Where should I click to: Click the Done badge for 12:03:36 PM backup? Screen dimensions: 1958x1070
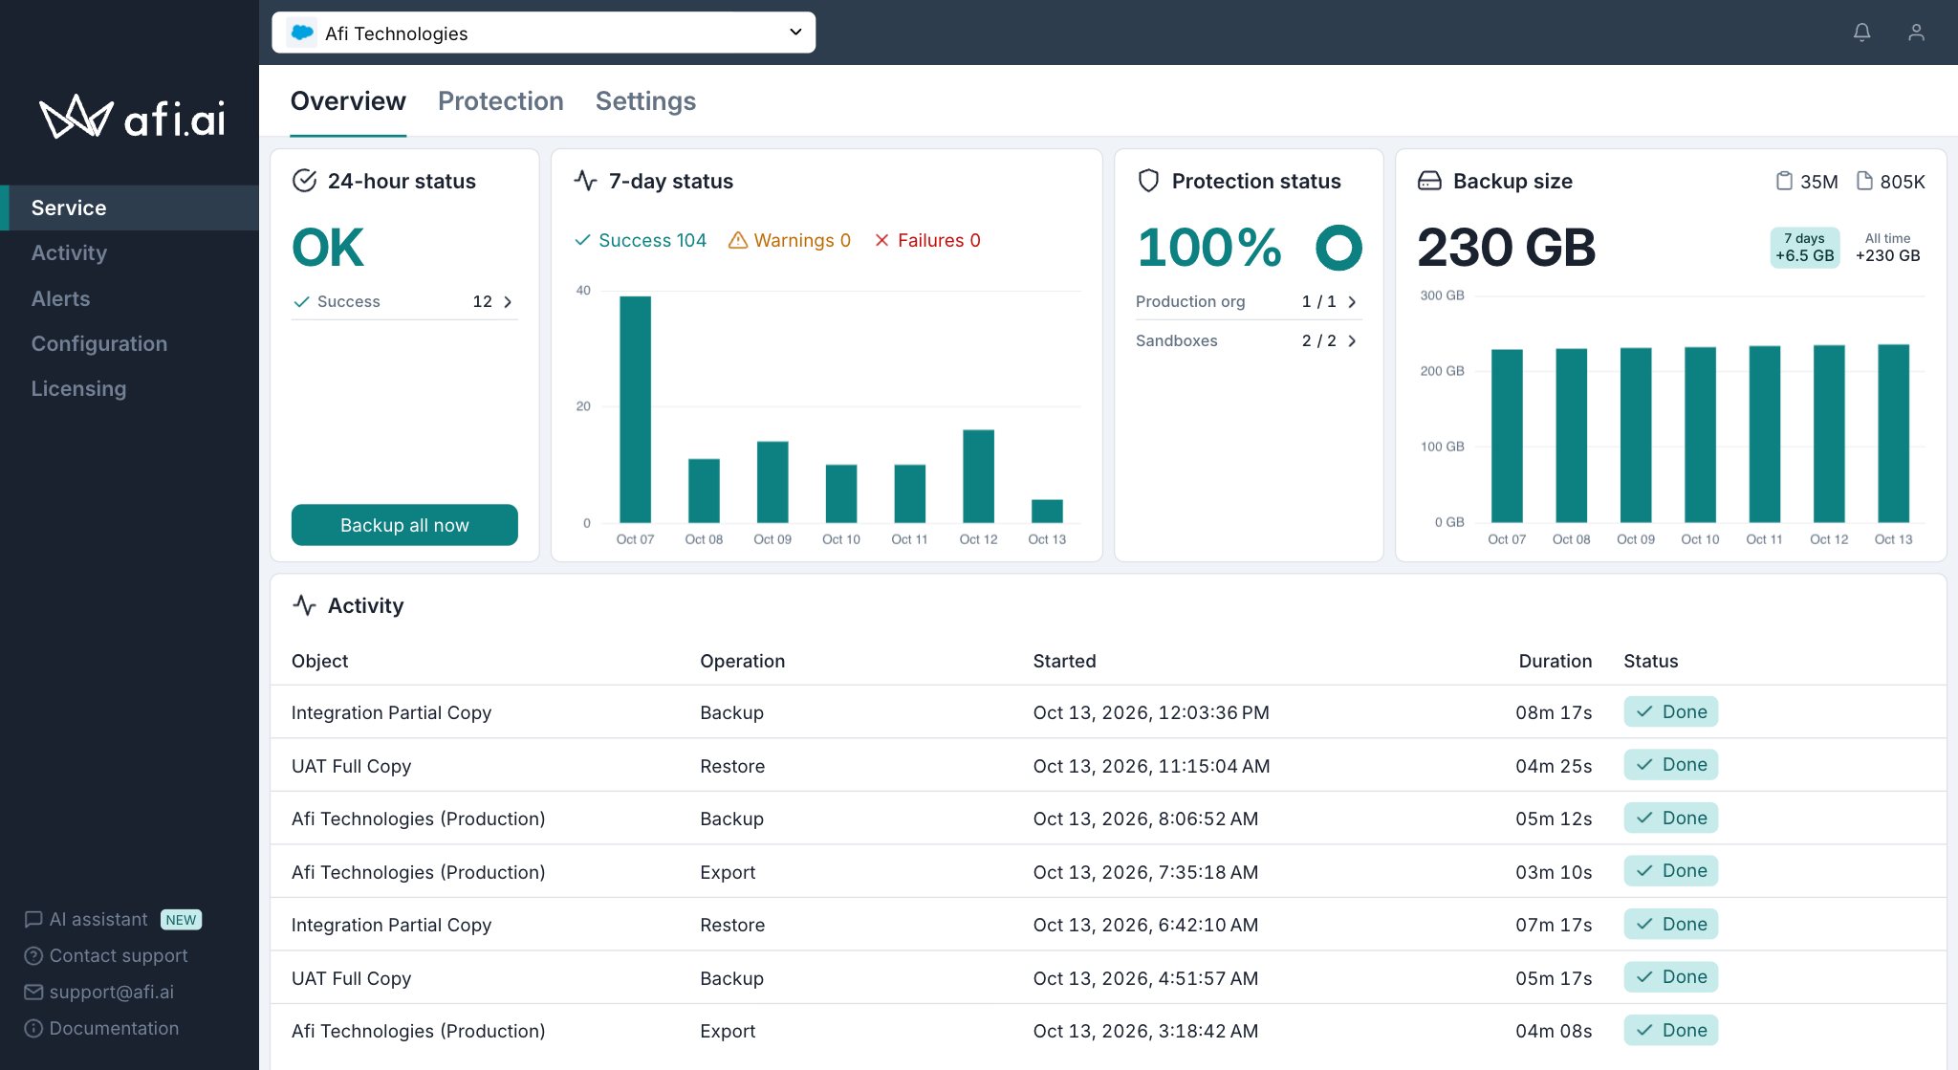1671,711
